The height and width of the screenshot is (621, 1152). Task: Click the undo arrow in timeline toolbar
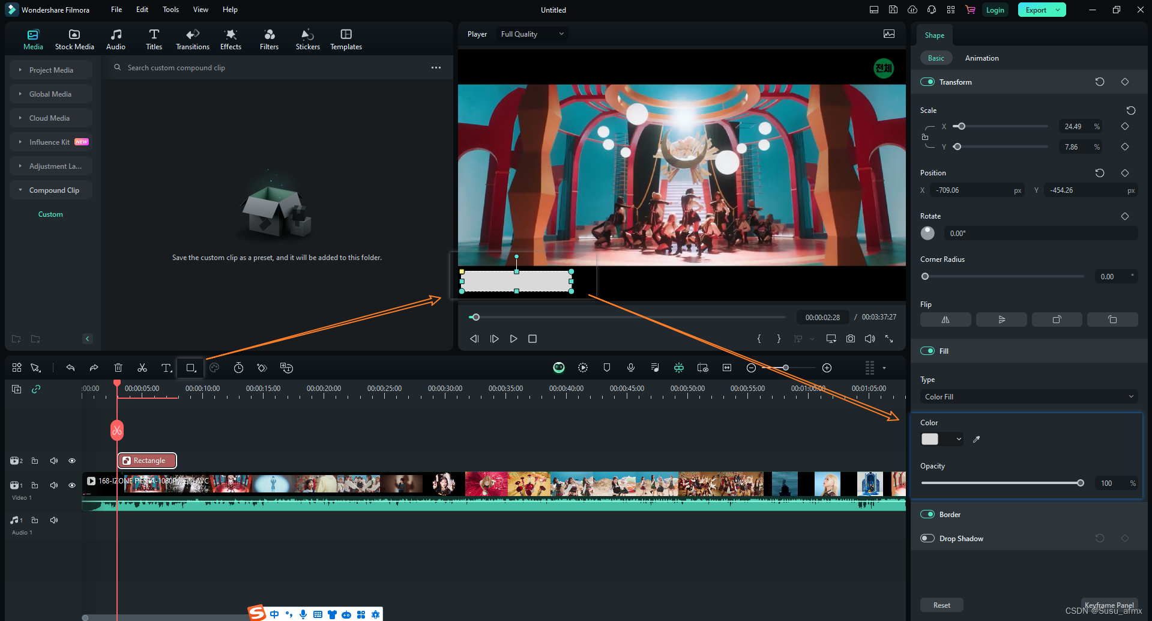pyautogui.click(x=70, y=368)
